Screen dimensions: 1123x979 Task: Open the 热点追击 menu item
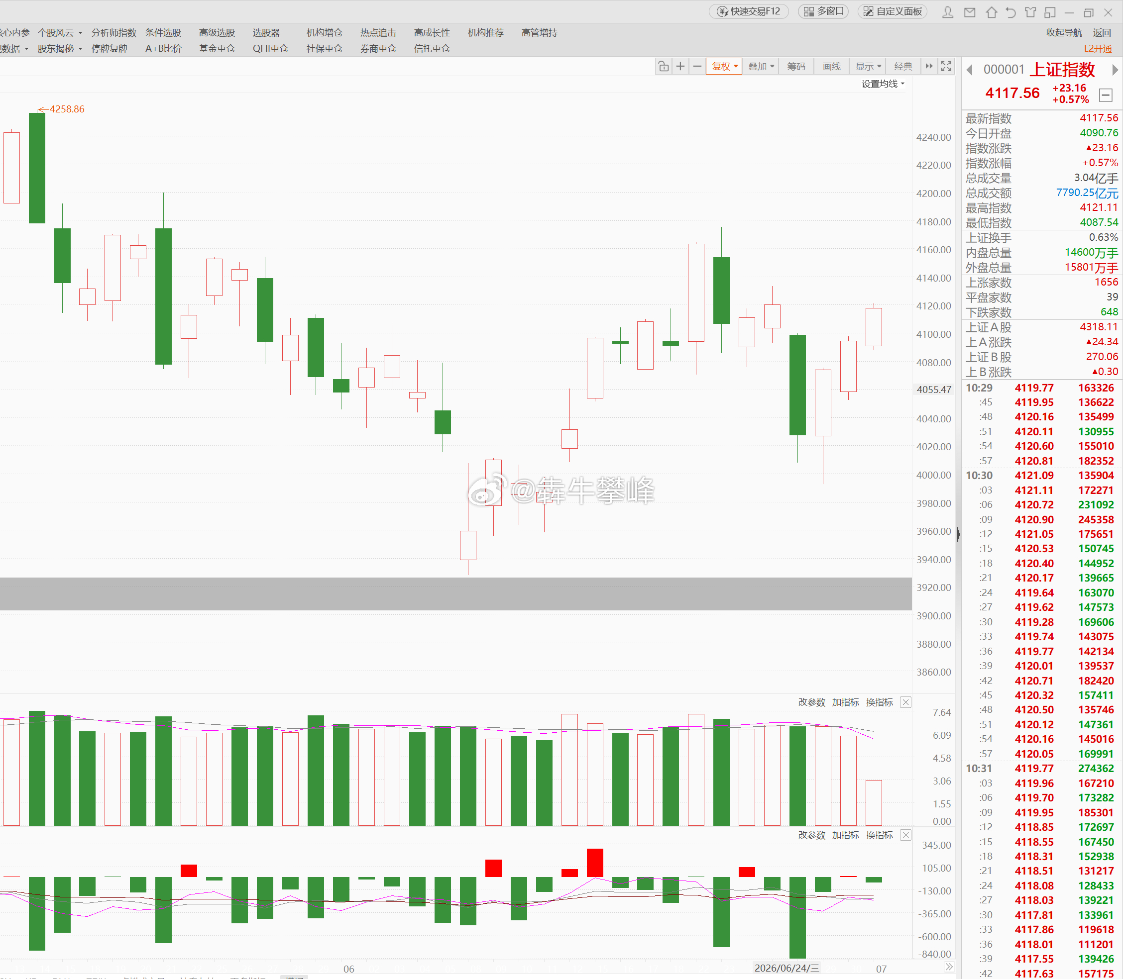click(x=378, y=33)
